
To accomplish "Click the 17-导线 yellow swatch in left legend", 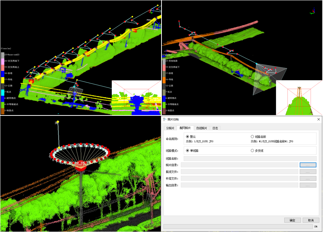I will tap(3, 80).
